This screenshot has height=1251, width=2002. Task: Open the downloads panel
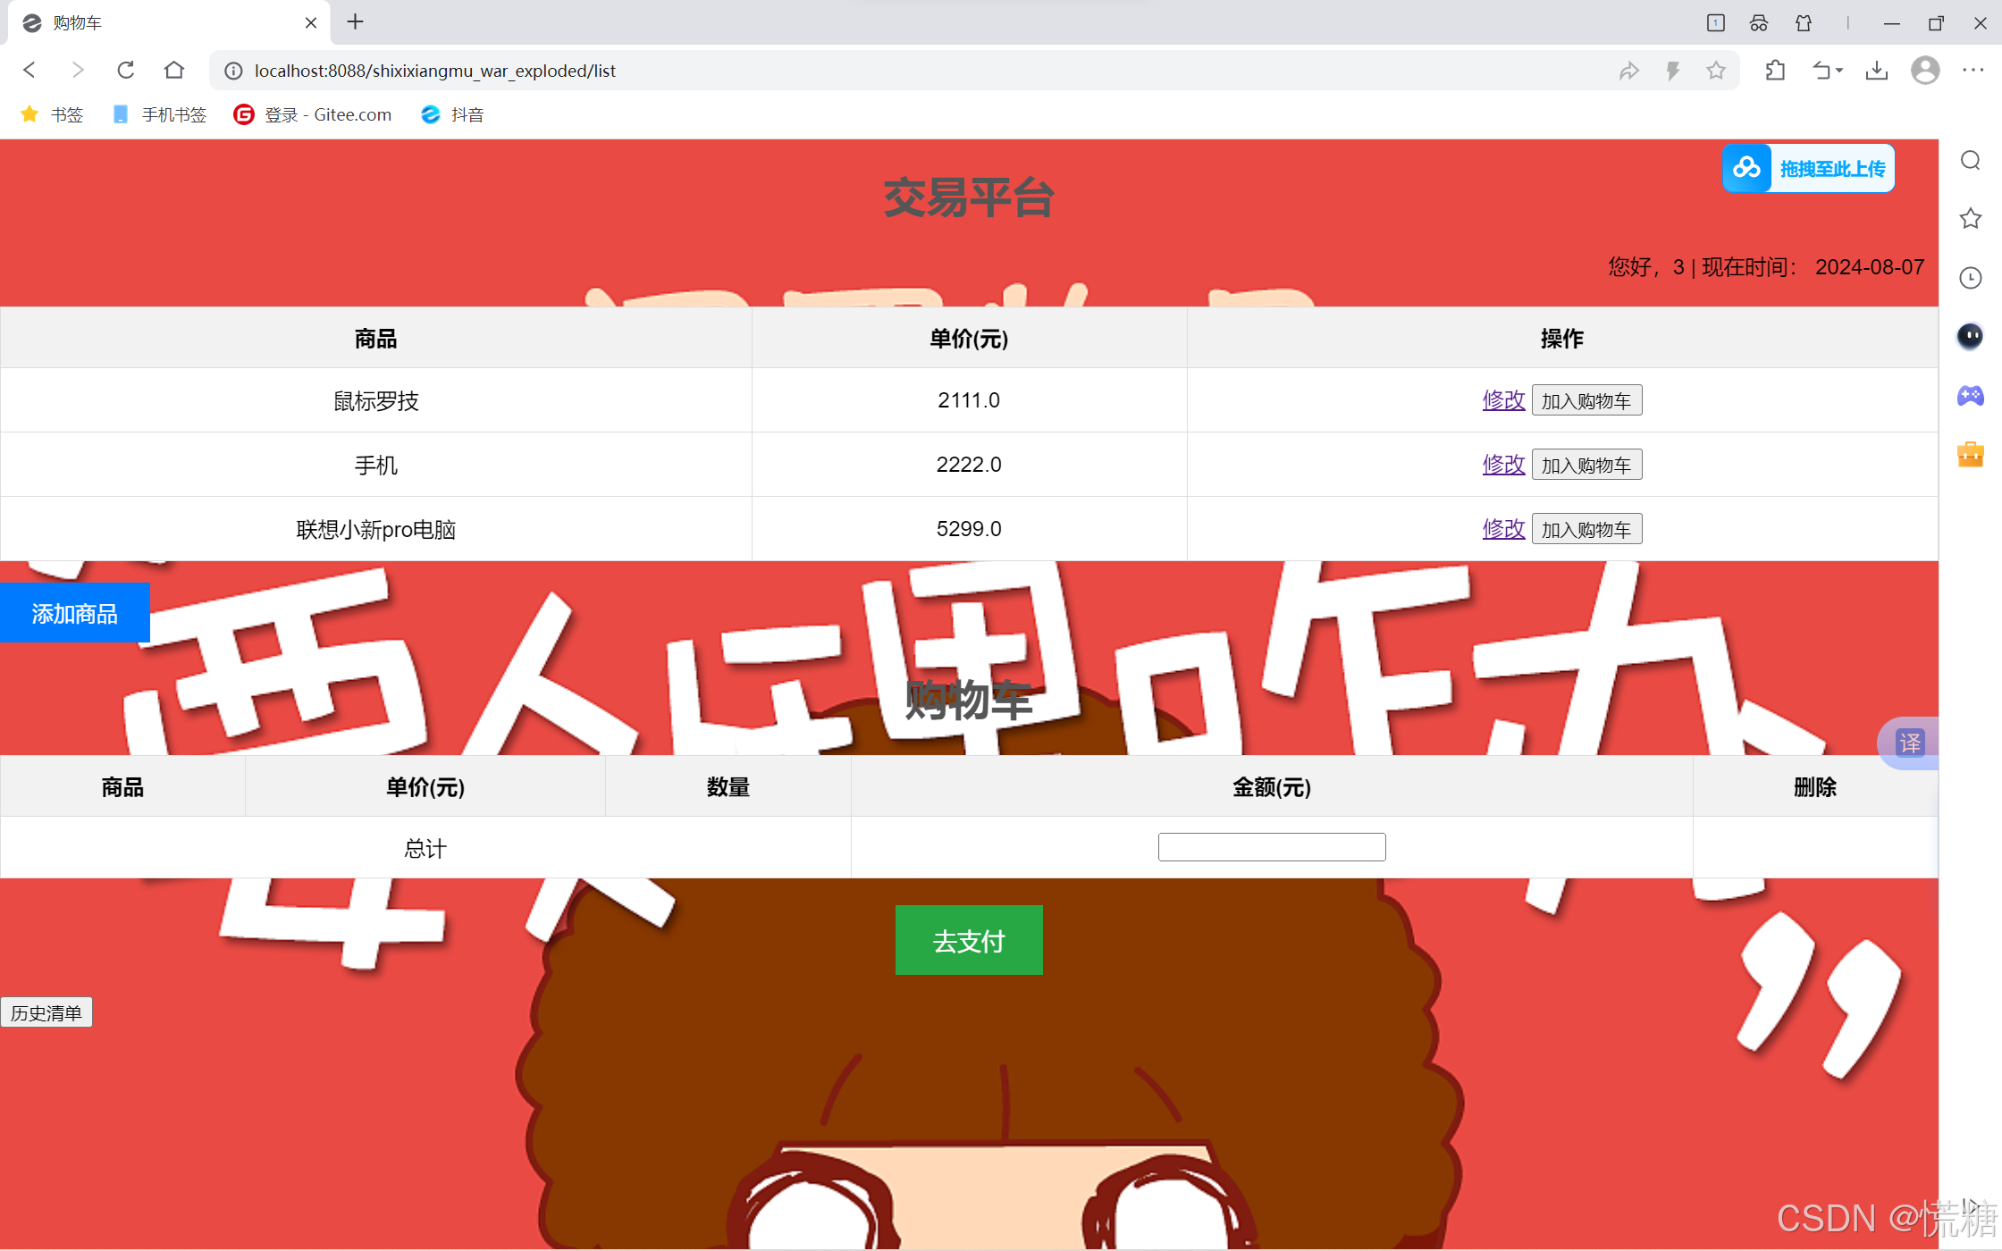[1877, 71]
